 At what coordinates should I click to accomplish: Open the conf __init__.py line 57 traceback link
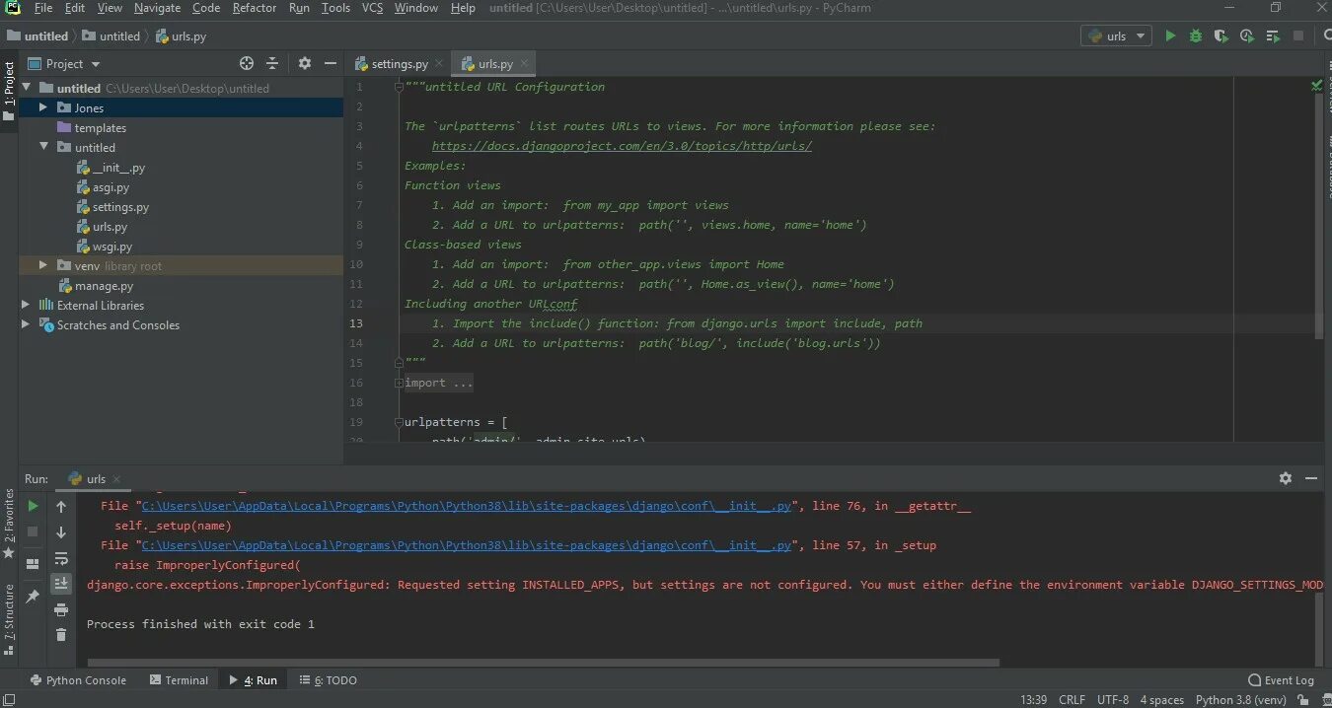tap(466, 545)
